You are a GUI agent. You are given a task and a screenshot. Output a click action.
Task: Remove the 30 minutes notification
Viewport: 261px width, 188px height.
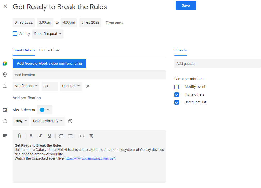(x=88, y=86)
